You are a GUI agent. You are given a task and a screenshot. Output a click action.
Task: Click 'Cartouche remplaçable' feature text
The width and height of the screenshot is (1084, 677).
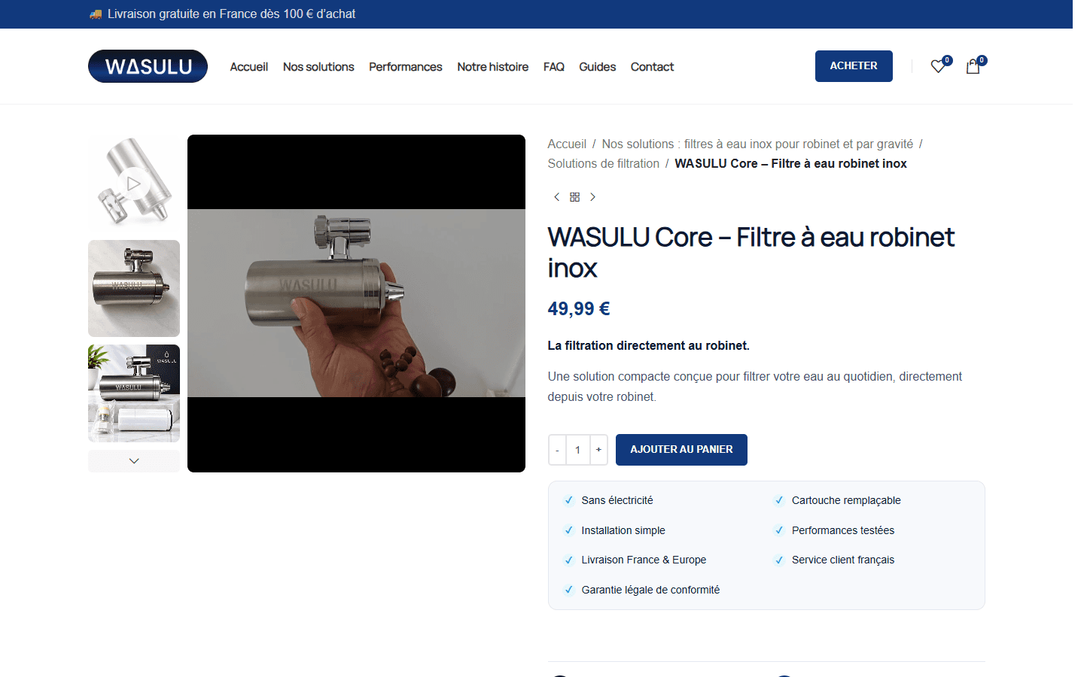[x=846, y=500]
